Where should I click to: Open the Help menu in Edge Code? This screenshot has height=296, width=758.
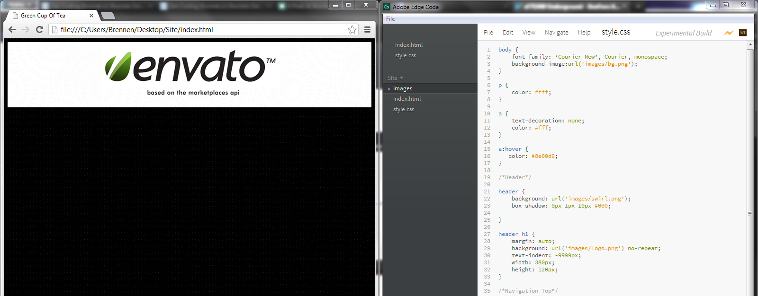(x=584, y=33)
